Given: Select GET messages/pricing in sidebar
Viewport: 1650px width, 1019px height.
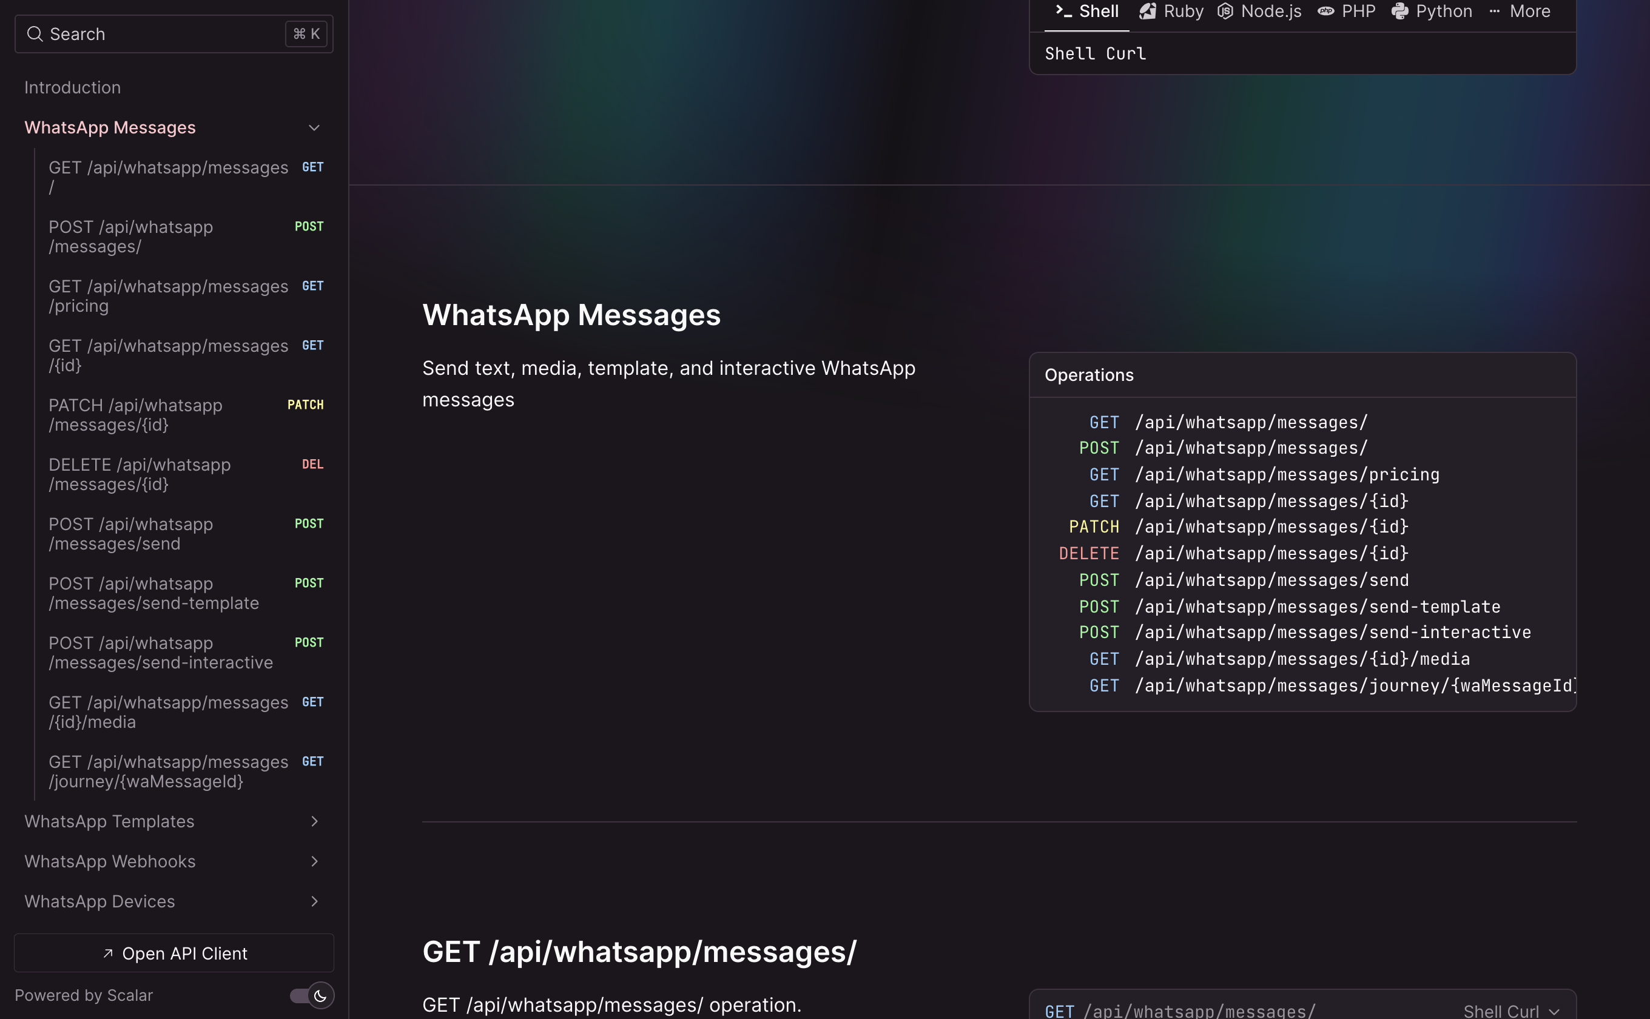Looking at the screenshot, I should coord(186,296).
